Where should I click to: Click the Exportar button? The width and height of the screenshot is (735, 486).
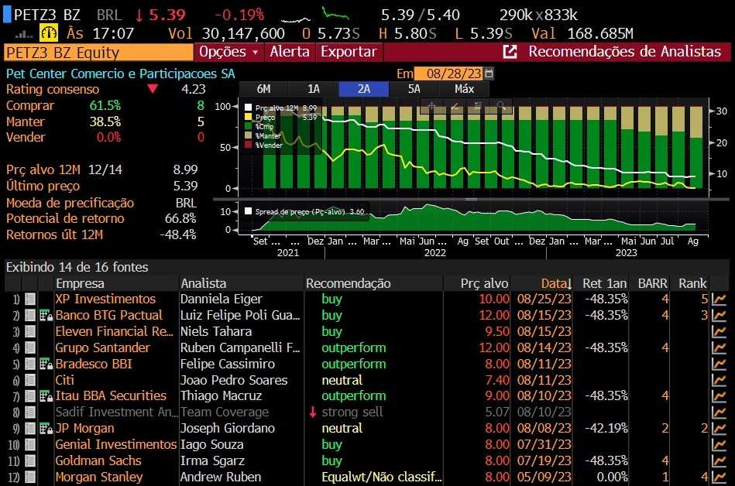pyautogui.click(x=349, y=52)
